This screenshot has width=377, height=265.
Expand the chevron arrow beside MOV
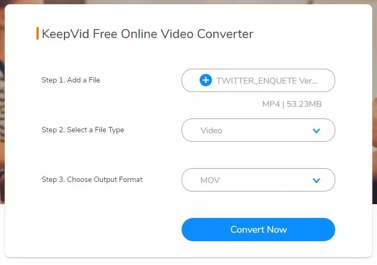(x=316, y=180)
